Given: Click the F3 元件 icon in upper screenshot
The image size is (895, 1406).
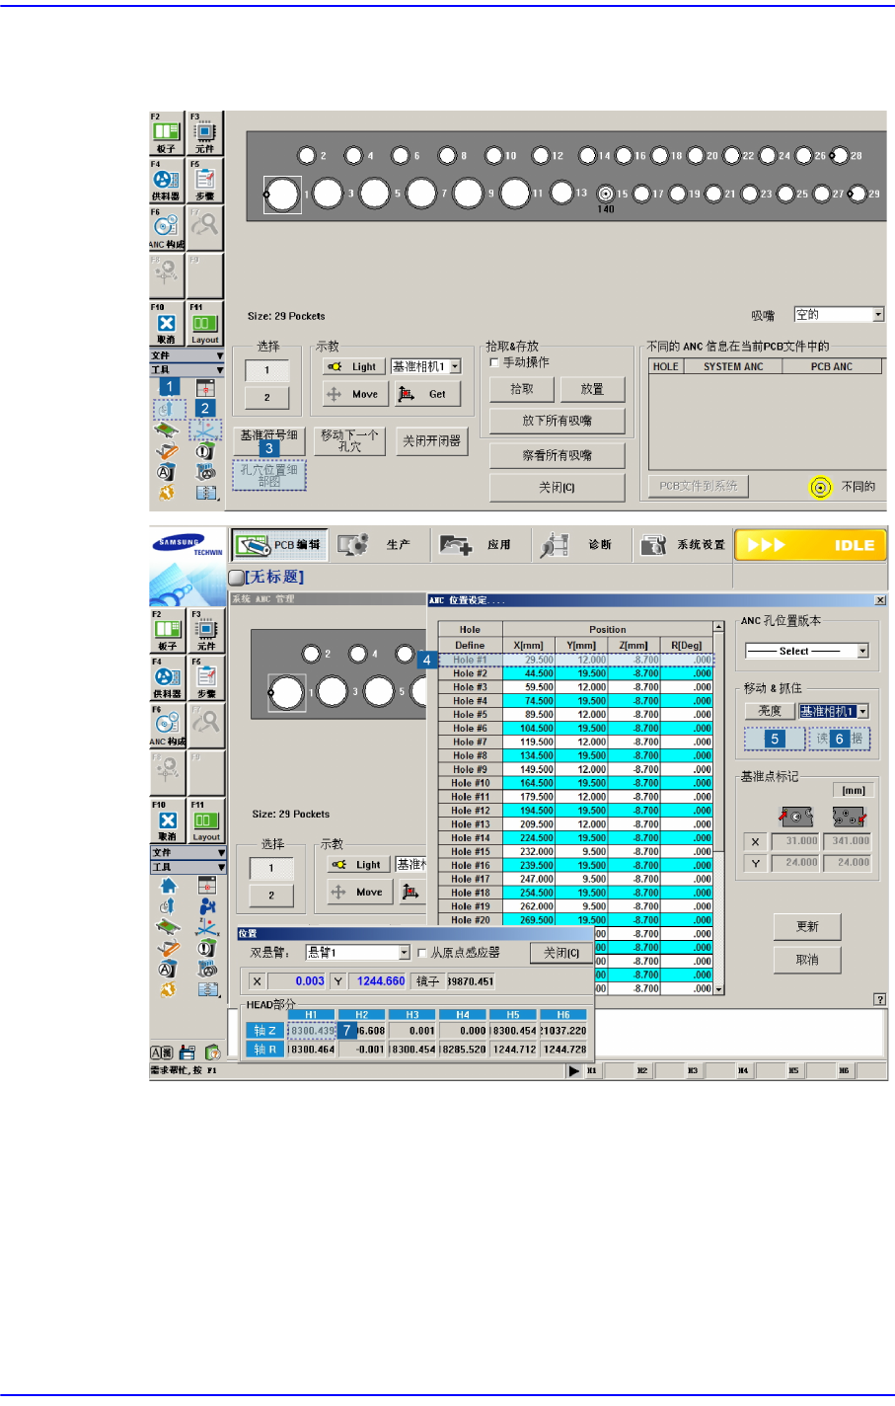Looking at the screenshot, I should [x=204, y=133].
